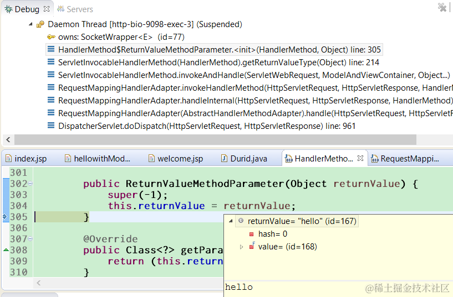Click the instruction pointer arrow at line 305
The height and width of the screenshot is (297, 453).
[x=6, y=217]
